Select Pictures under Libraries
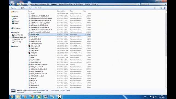Viewport: 176px width, 99px height. [x=16, y=21]
